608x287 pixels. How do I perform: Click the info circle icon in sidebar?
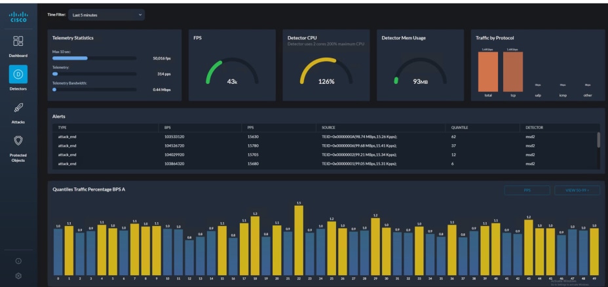click(x=18, y=261)
